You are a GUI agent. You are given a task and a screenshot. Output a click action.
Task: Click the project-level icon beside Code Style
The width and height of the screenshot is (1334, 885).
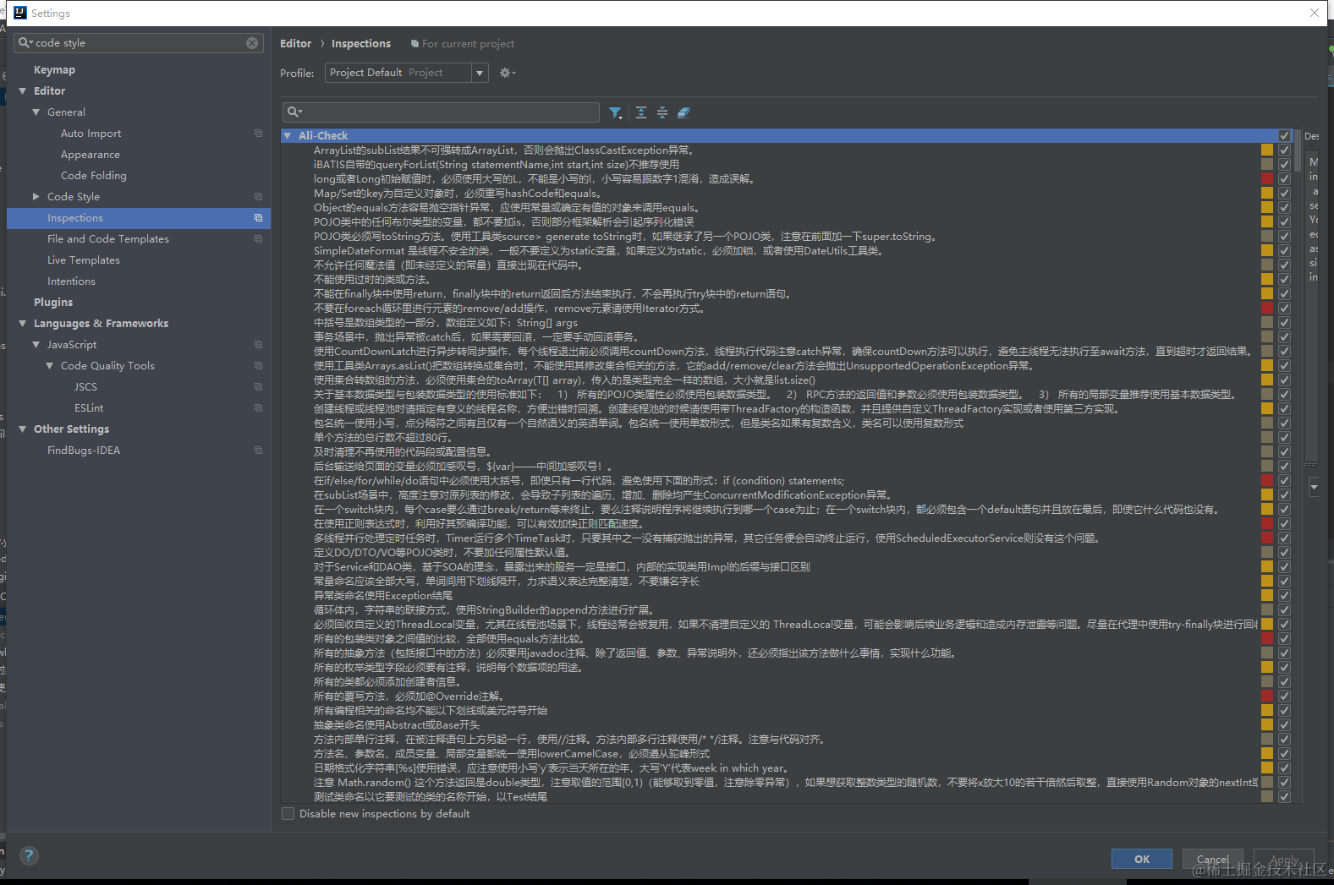point(258,197)
